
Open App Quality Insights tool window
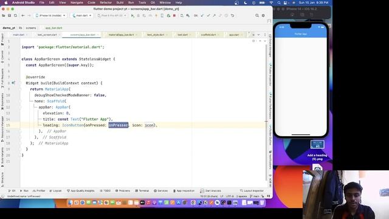click(x=81, y=190)
